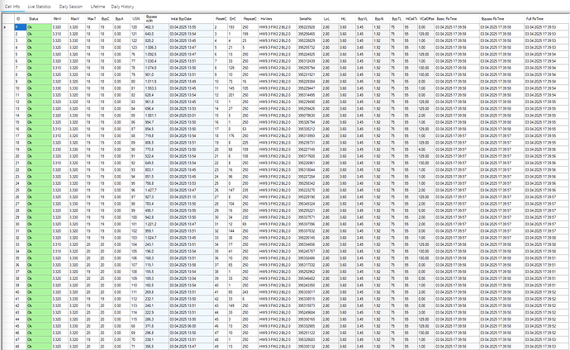Click the MaxV column header
Screen dimensions: 570x350
pos(77,19)
